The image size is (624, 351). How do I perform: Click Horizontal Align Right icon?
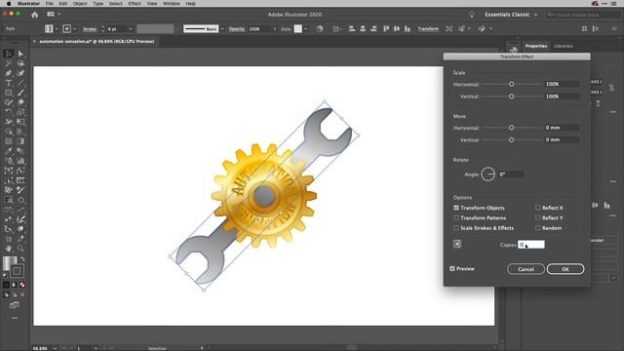373,28
